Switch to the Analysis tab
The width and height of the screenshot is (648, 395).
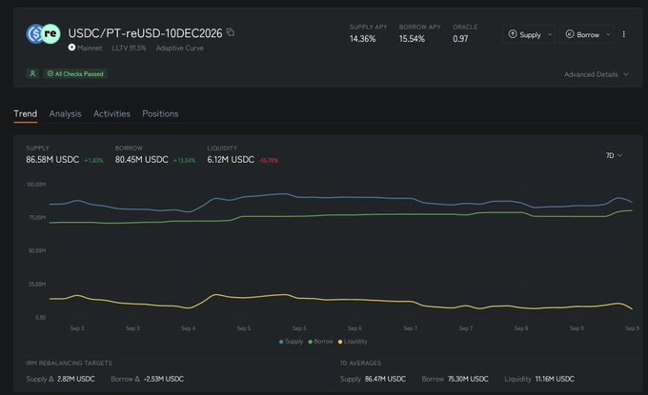pos(66,113)
